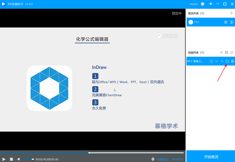235x162 pixels.
Task: Select the 111 stream entry
Action: [x=211, y=22]
